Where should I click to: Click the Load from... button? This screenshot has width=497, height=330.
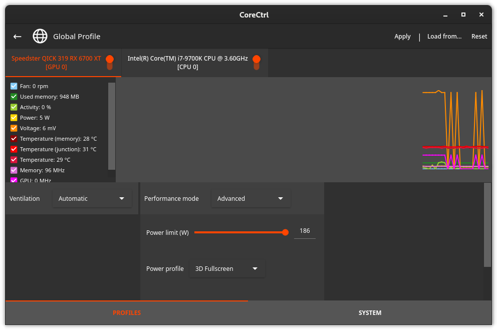click(x=444, y=37)
